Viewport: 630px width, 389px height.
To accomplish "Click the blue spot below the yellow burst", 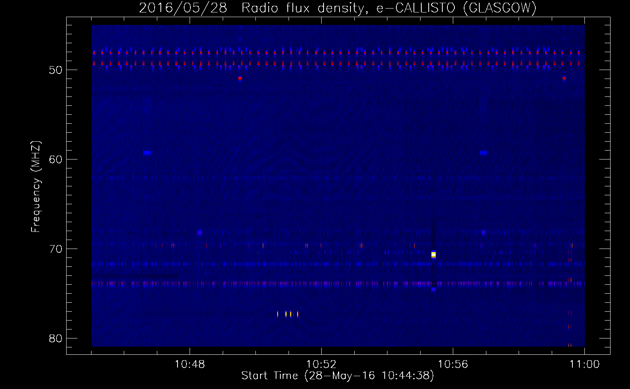I will pos(433,289).
